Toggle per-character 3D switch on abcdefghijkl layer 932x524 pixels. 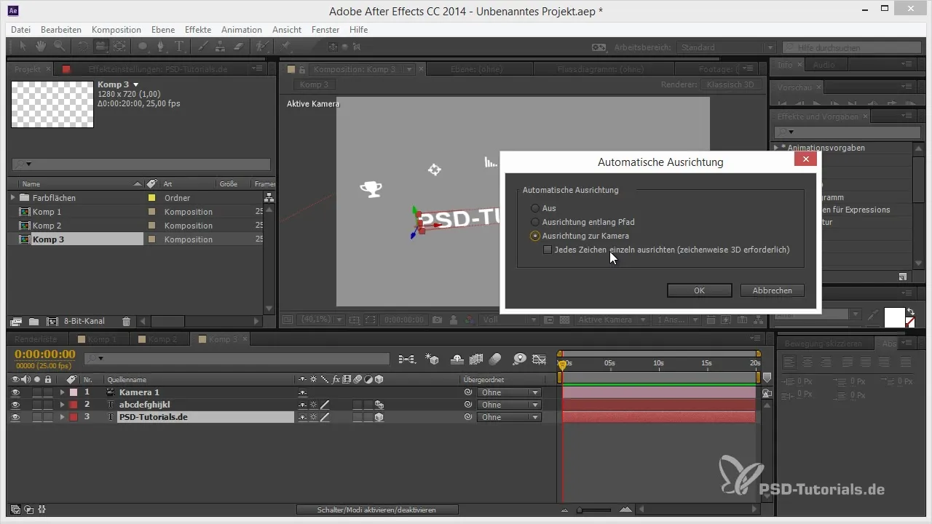point(379,405)
